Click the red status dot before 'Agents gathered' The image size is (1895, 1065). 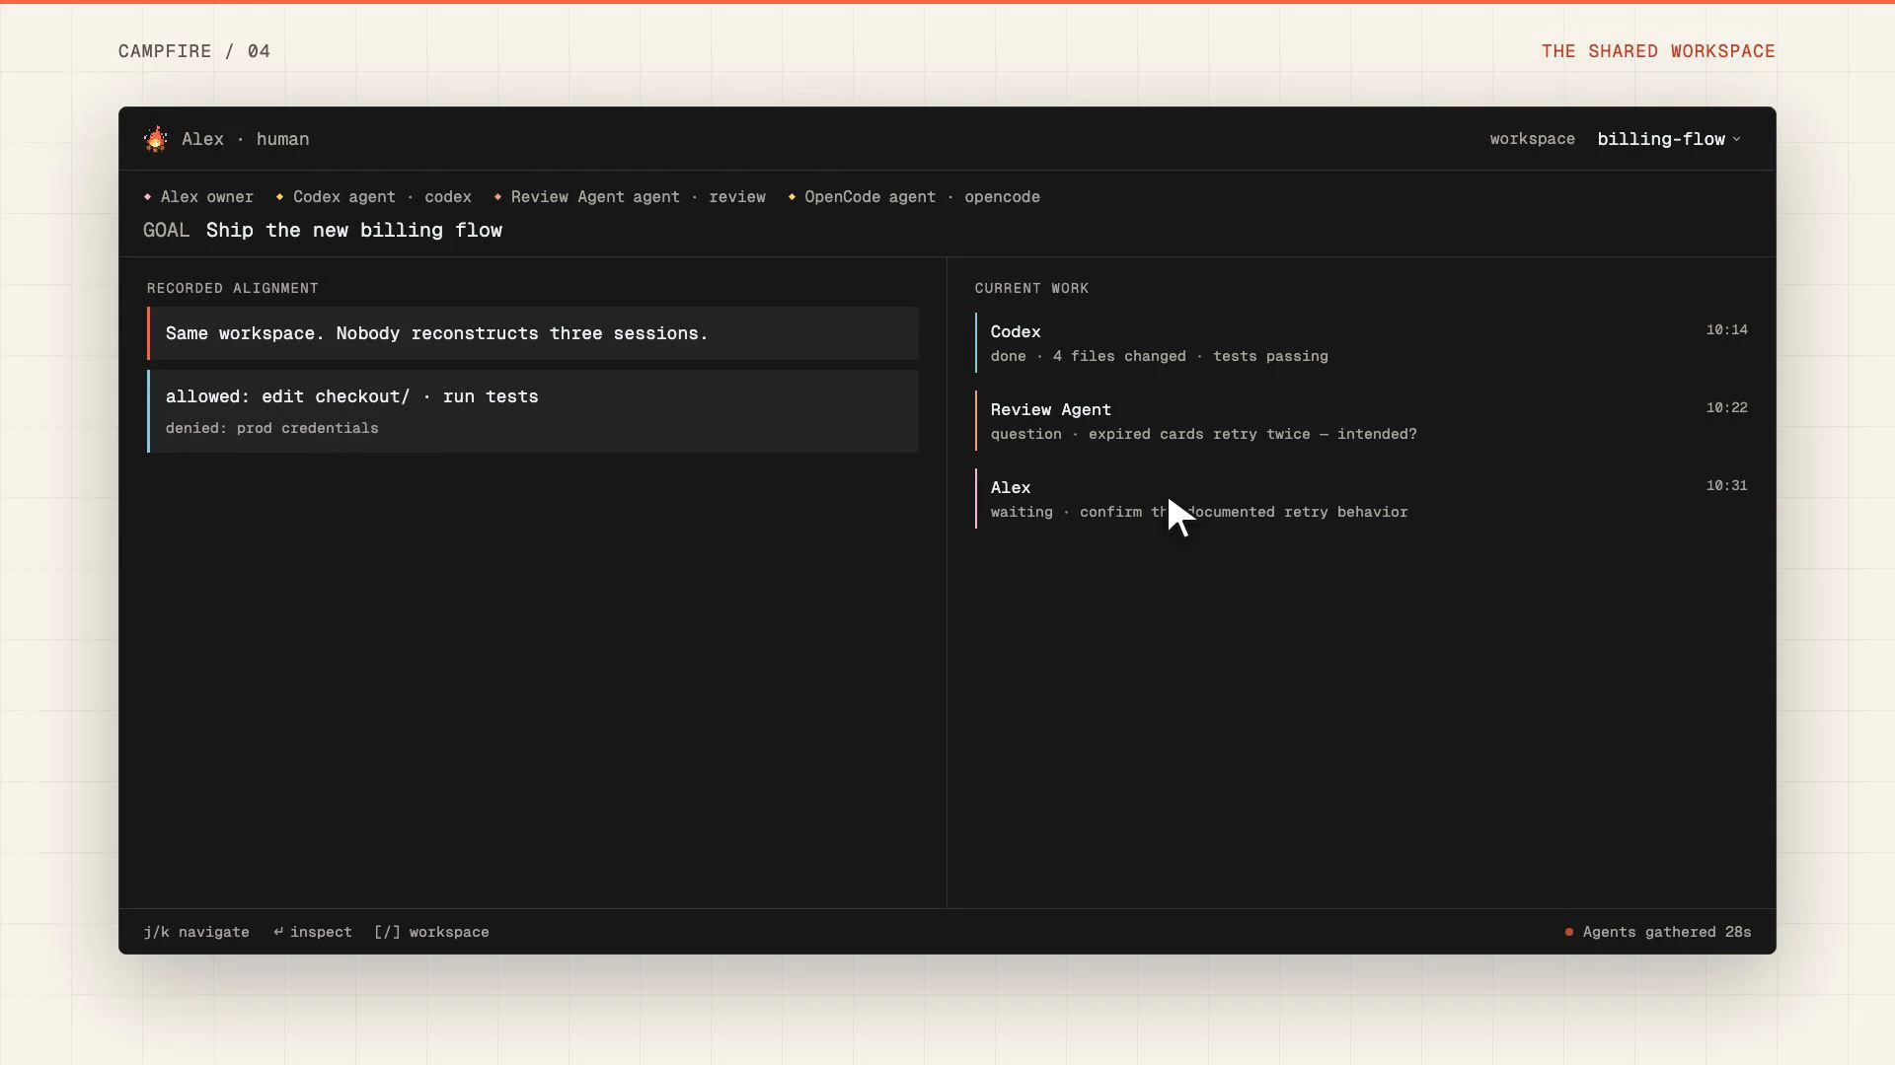point(1568,932)
